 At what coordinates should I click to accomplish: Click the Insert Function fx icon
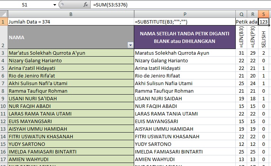pos(86,5)
